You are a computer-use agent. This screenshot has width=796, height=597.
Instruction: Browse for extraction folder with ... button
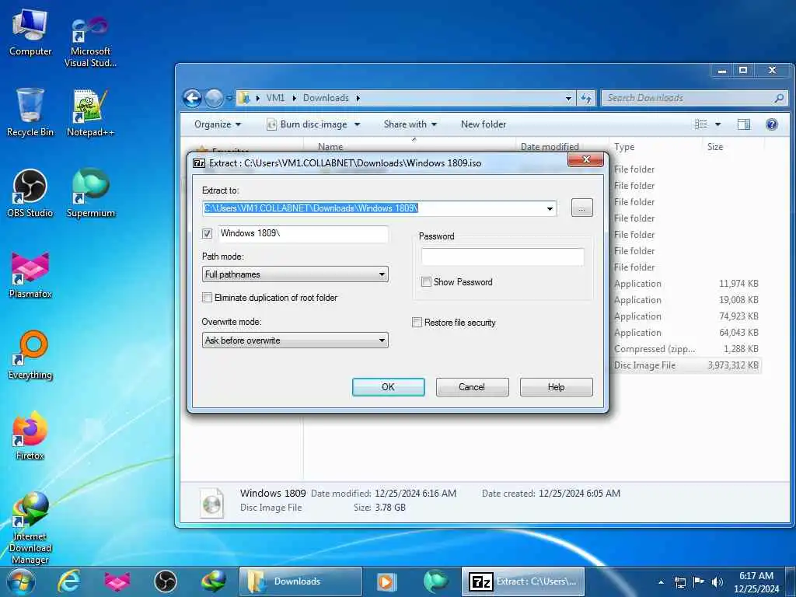[x=581, y=208]
